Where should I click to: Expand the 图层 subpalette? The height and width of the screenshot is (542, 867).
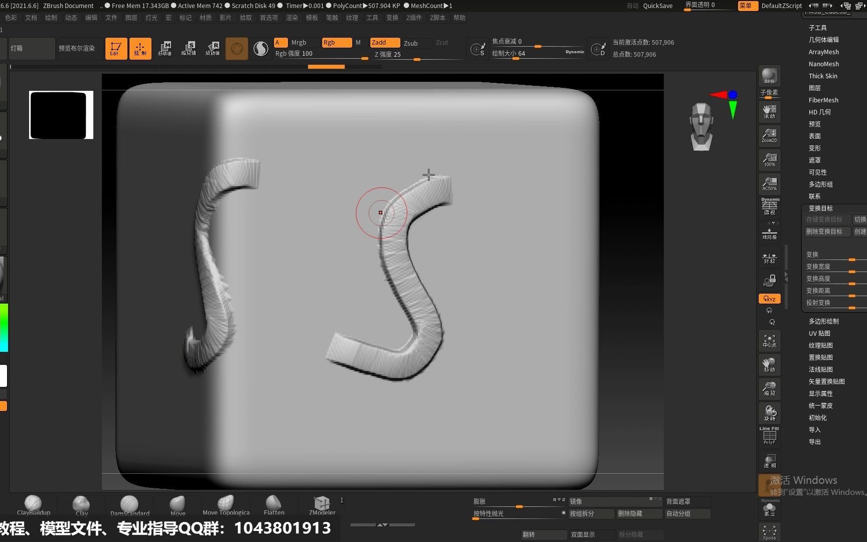tap(814, 88)
